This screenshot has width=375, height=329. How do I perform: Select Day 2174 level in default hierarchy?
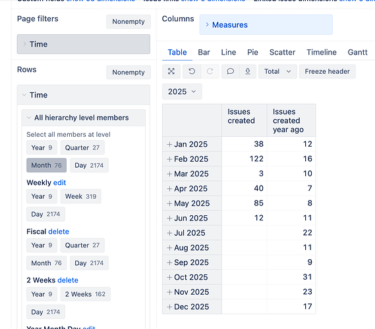tap(89, 165)
